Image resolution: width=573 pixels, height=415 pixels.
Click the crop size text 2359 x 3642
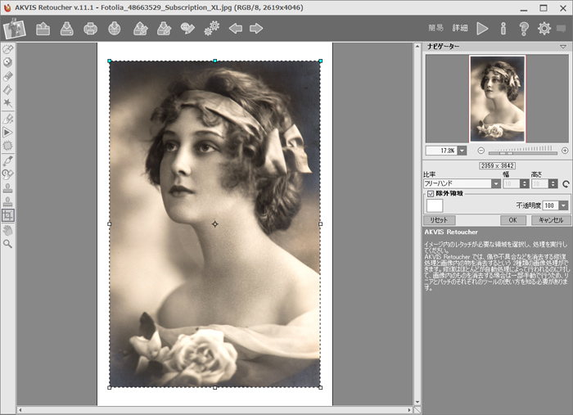pos(498,165)
